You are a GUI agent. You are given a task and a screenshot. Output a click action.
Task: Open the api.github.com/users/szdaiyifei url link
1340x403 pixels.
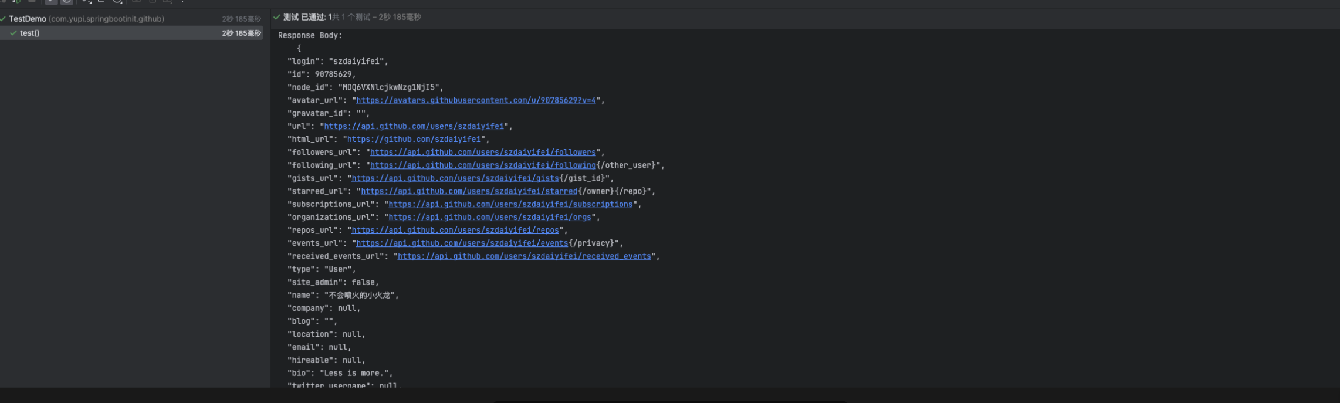tap(414, 126)
